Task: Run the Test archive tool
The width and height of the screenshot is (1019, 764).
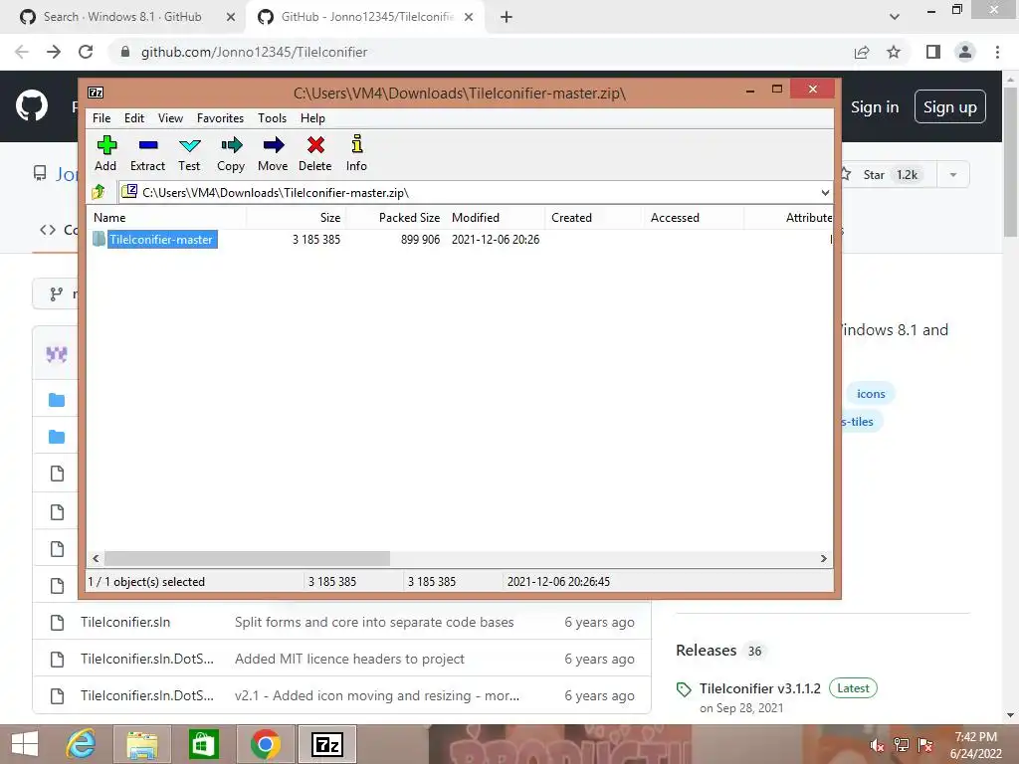Action: (x=189, y=153)
